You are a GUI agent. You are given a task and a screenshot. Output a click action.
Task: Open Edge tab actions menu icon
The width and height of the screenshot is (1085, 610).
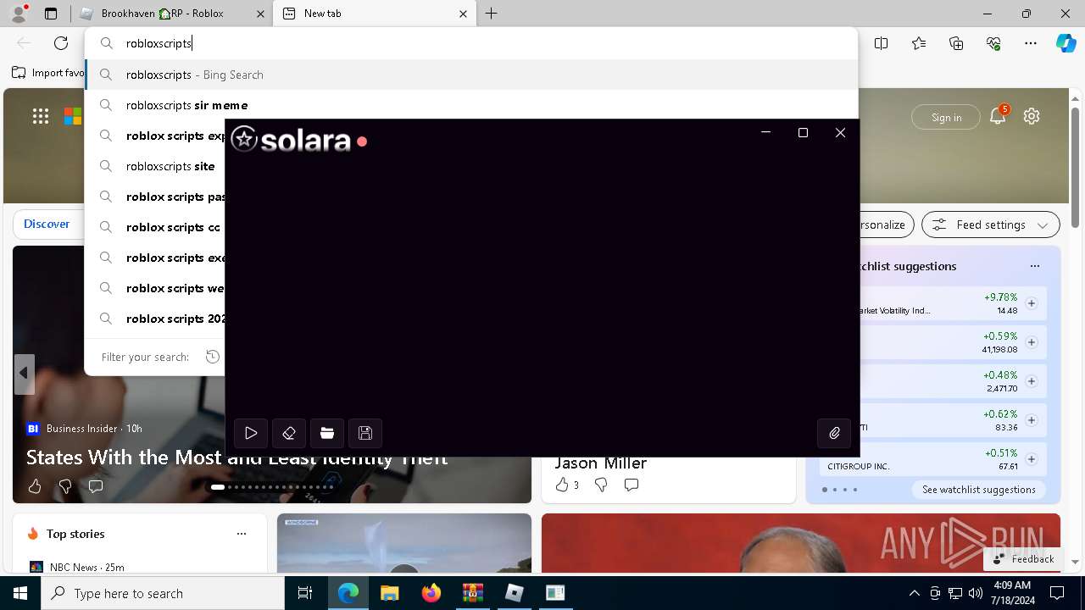[51, 14]
